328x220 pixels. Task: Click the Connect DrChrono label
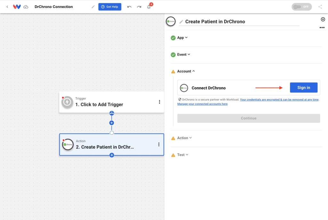(x=209, y=88)
